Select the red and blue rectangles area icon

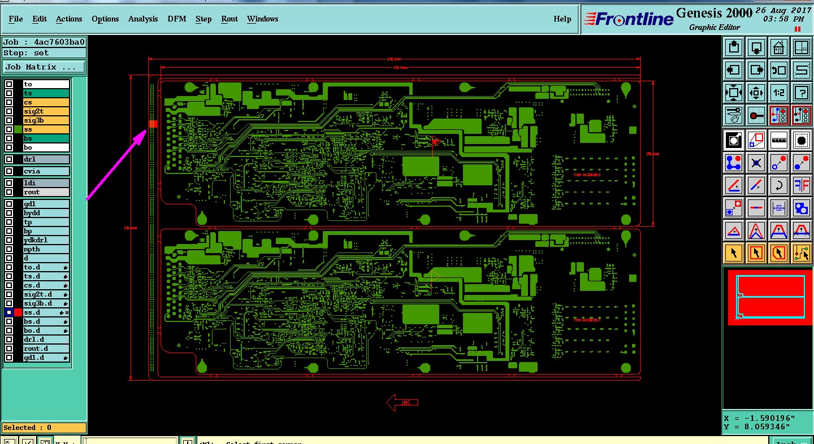point(756,140)
